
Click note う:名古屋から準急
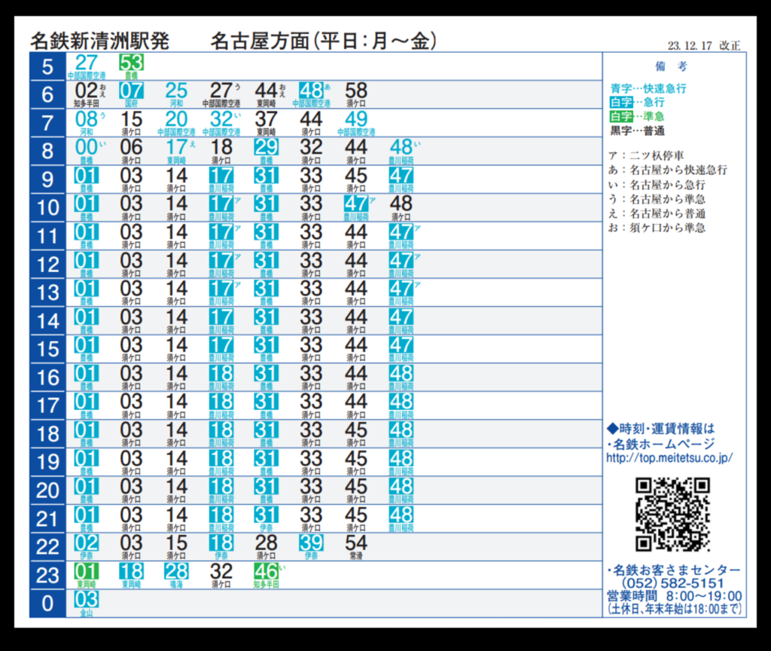tap(657, 199)
